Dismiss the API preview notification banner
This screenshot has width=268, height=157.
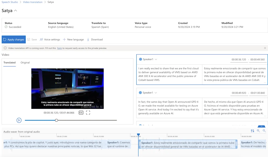click(x=265, y=48)
